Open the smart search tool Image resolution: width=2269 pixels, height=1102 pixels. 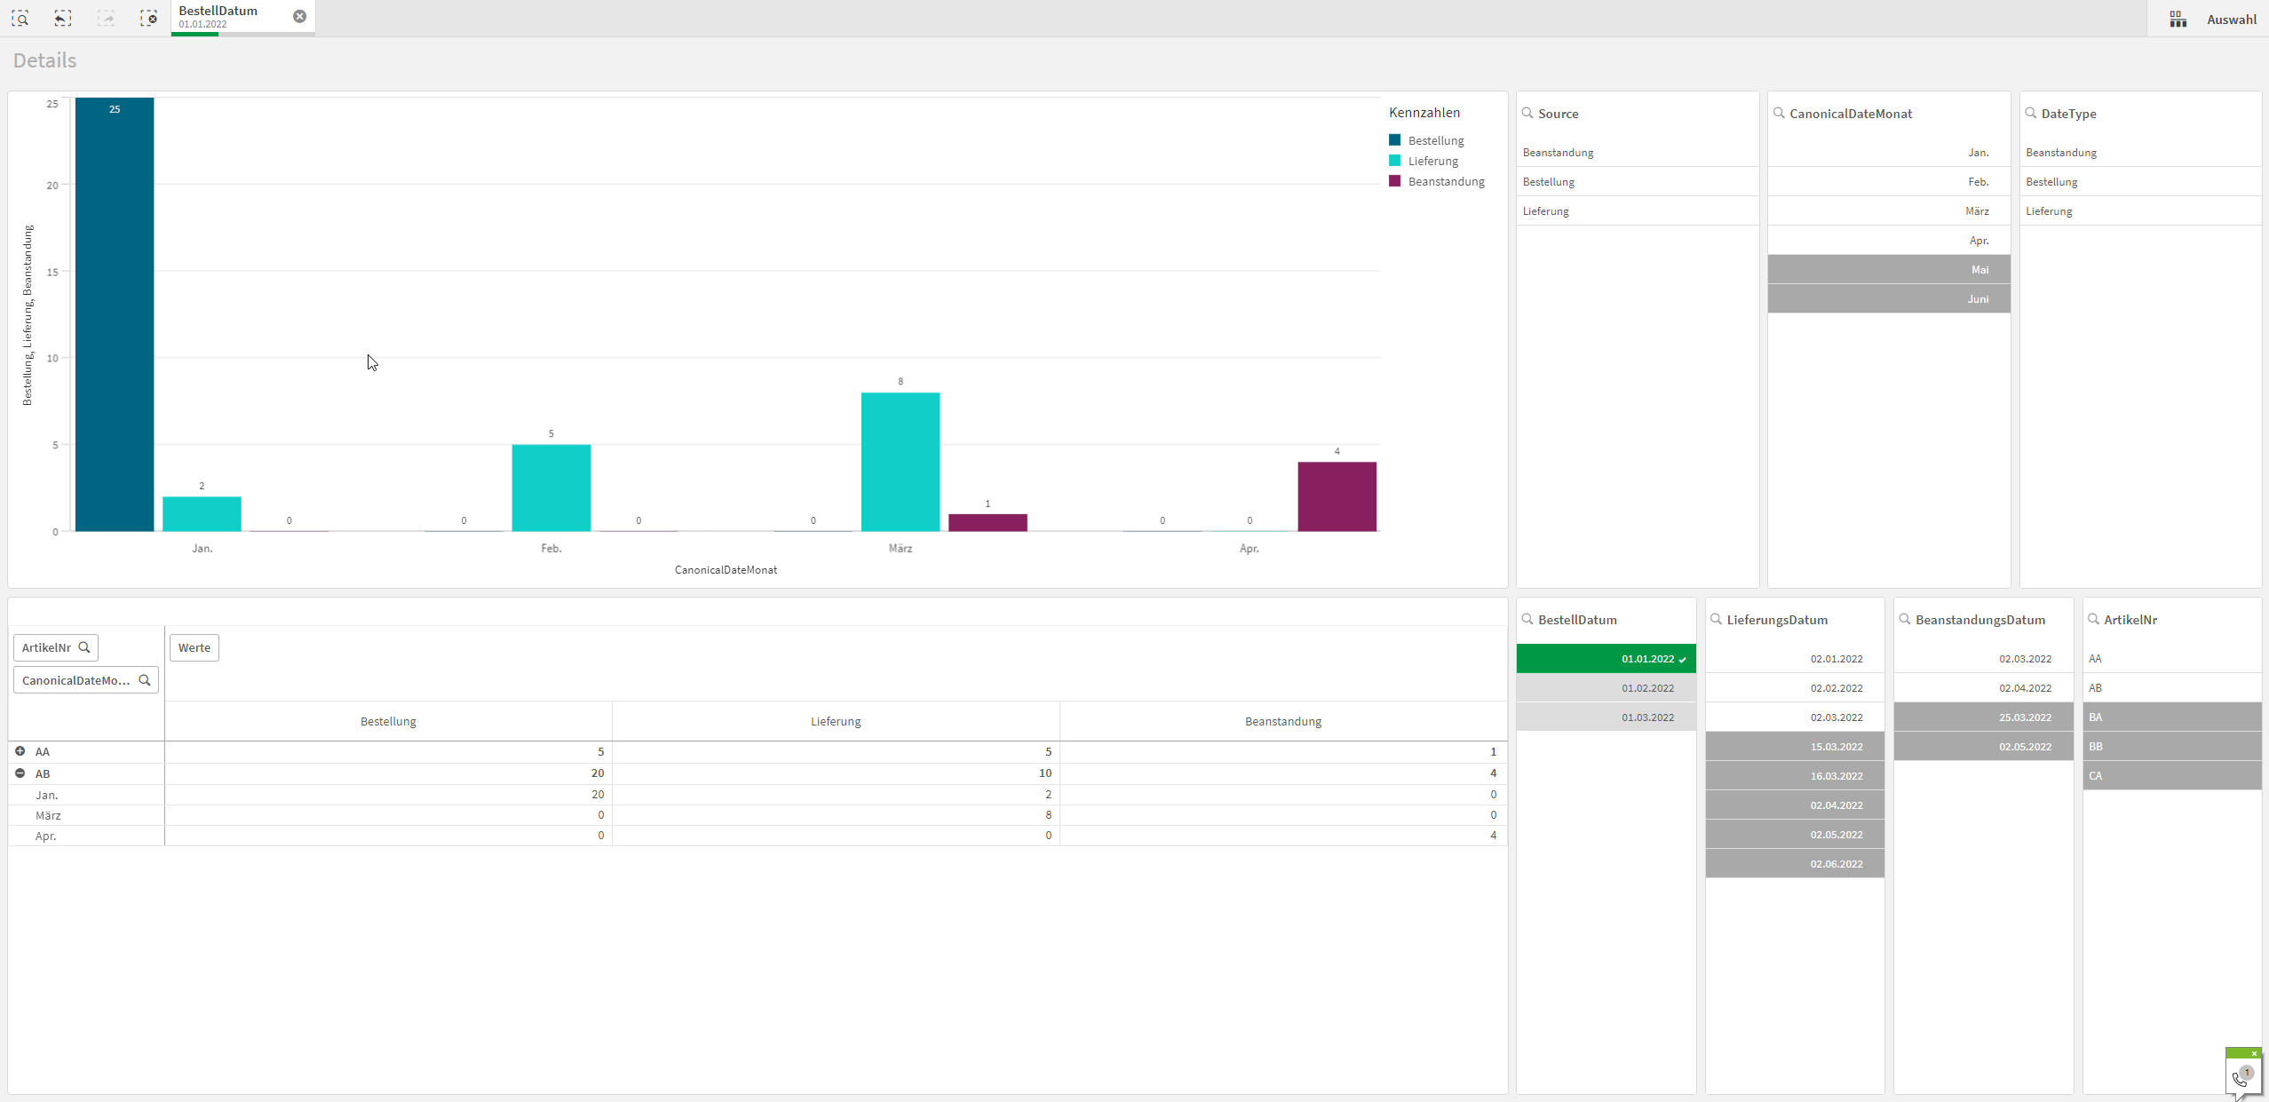(20, 18)
